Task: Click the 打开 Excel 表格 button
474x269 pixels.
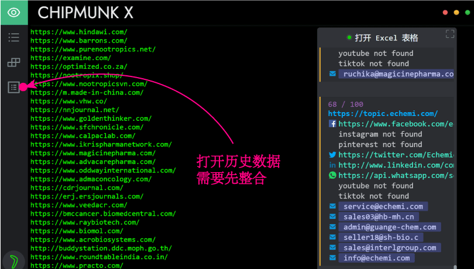Action: tap(383, 38)
